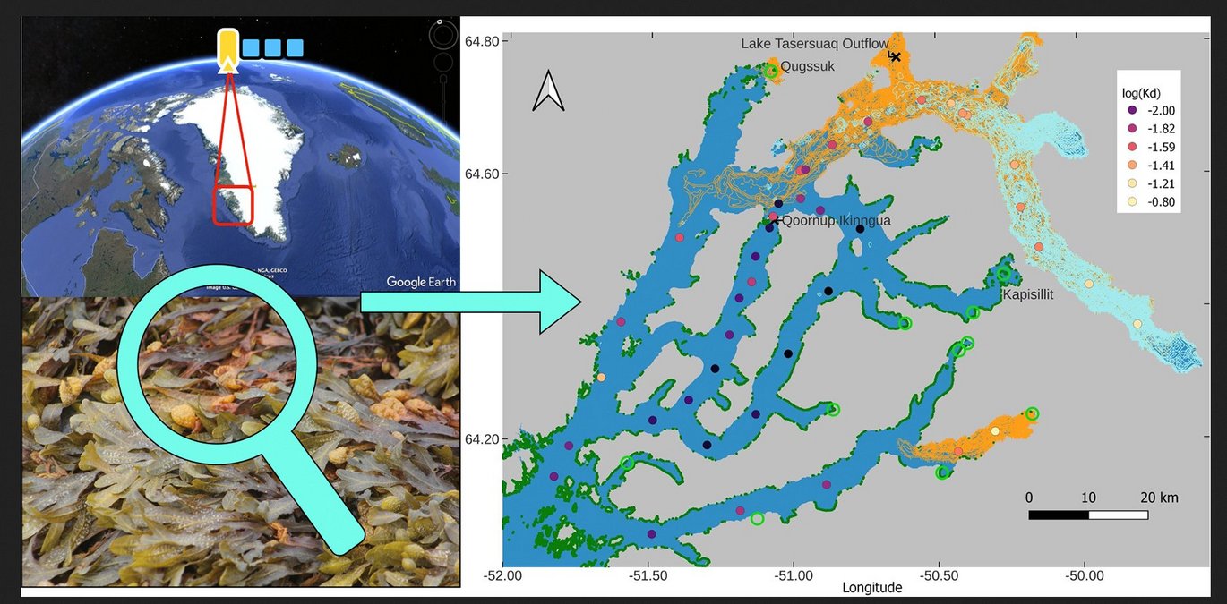Click the Google Earth logo text
This screenshot has height=604, width=1227.
pos(421,282)
